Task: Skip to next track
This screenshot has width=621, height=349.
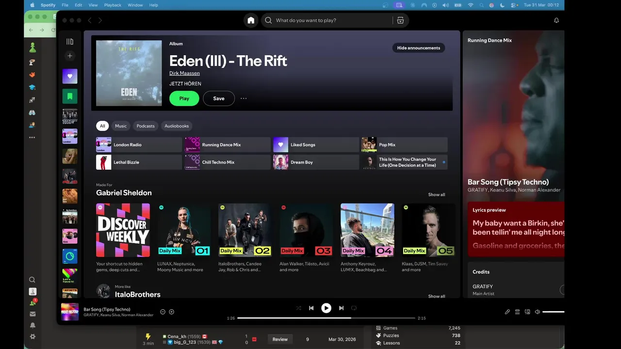Action: [341, 308]
